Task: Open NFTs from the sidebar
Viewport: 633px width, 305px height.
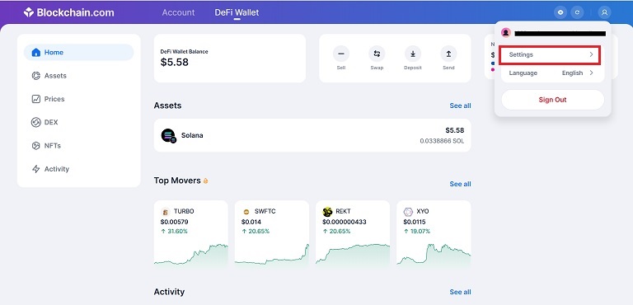Action: pyautogui.click(x=79, y=146)
